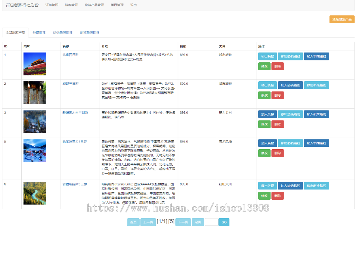Click the river valley thumbnail for 新疆喀纳斯3日游

coord(35,193)
